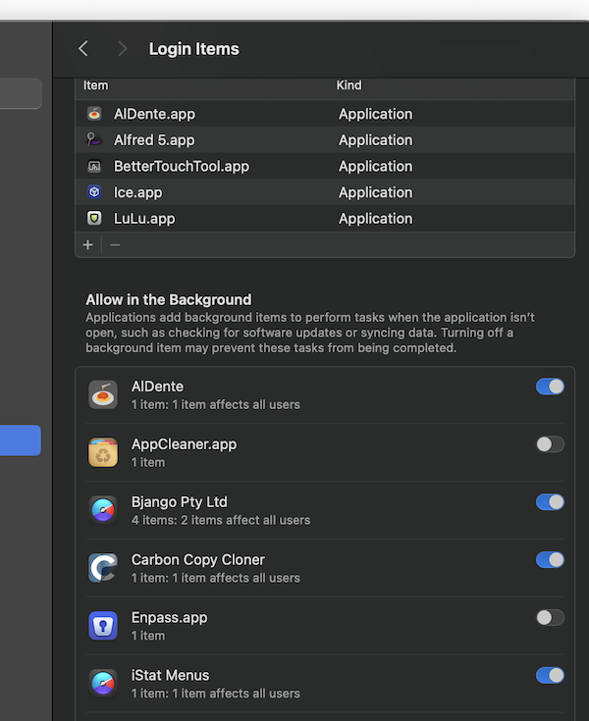Viewport: 589px width, 721px height.
Task: Click '4 items: 2 items affect all users'
Action: click(x=221, y=520)
